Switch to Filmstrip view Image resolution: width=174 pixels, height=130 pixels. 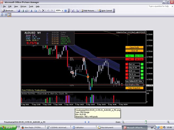(6, 15)
